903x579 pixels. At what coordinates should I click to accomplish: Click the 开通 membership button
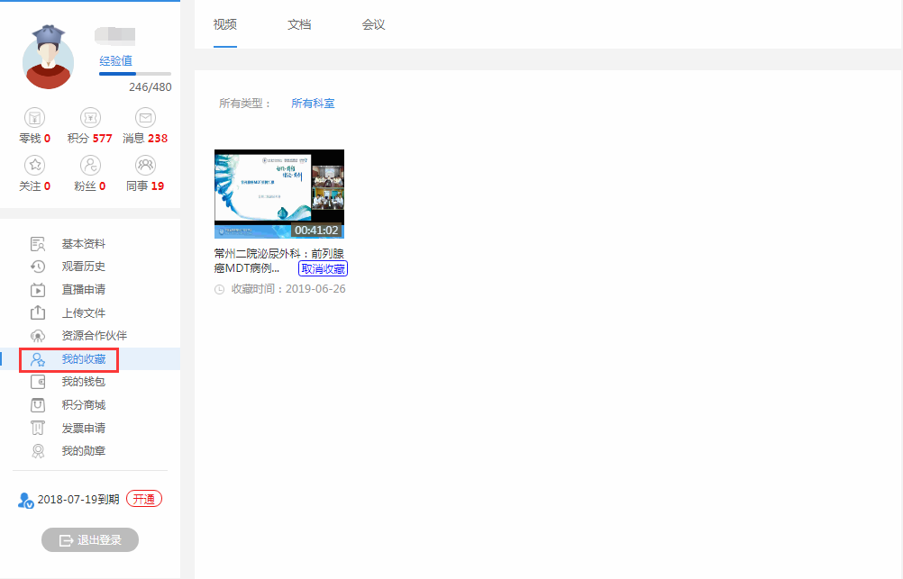point(144,499)
